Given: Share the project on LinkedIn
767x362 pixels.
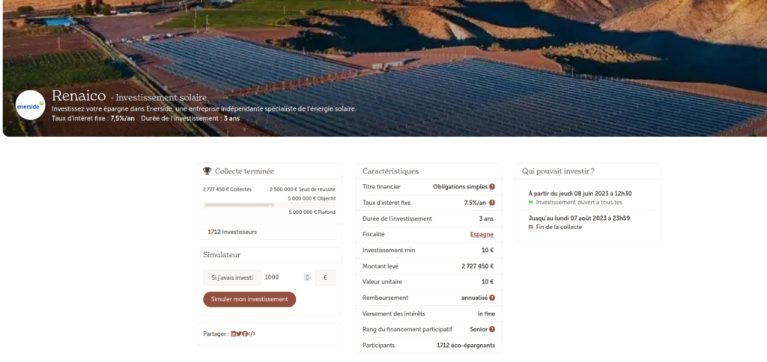Looking at the screenshot, I should [234, 334].
